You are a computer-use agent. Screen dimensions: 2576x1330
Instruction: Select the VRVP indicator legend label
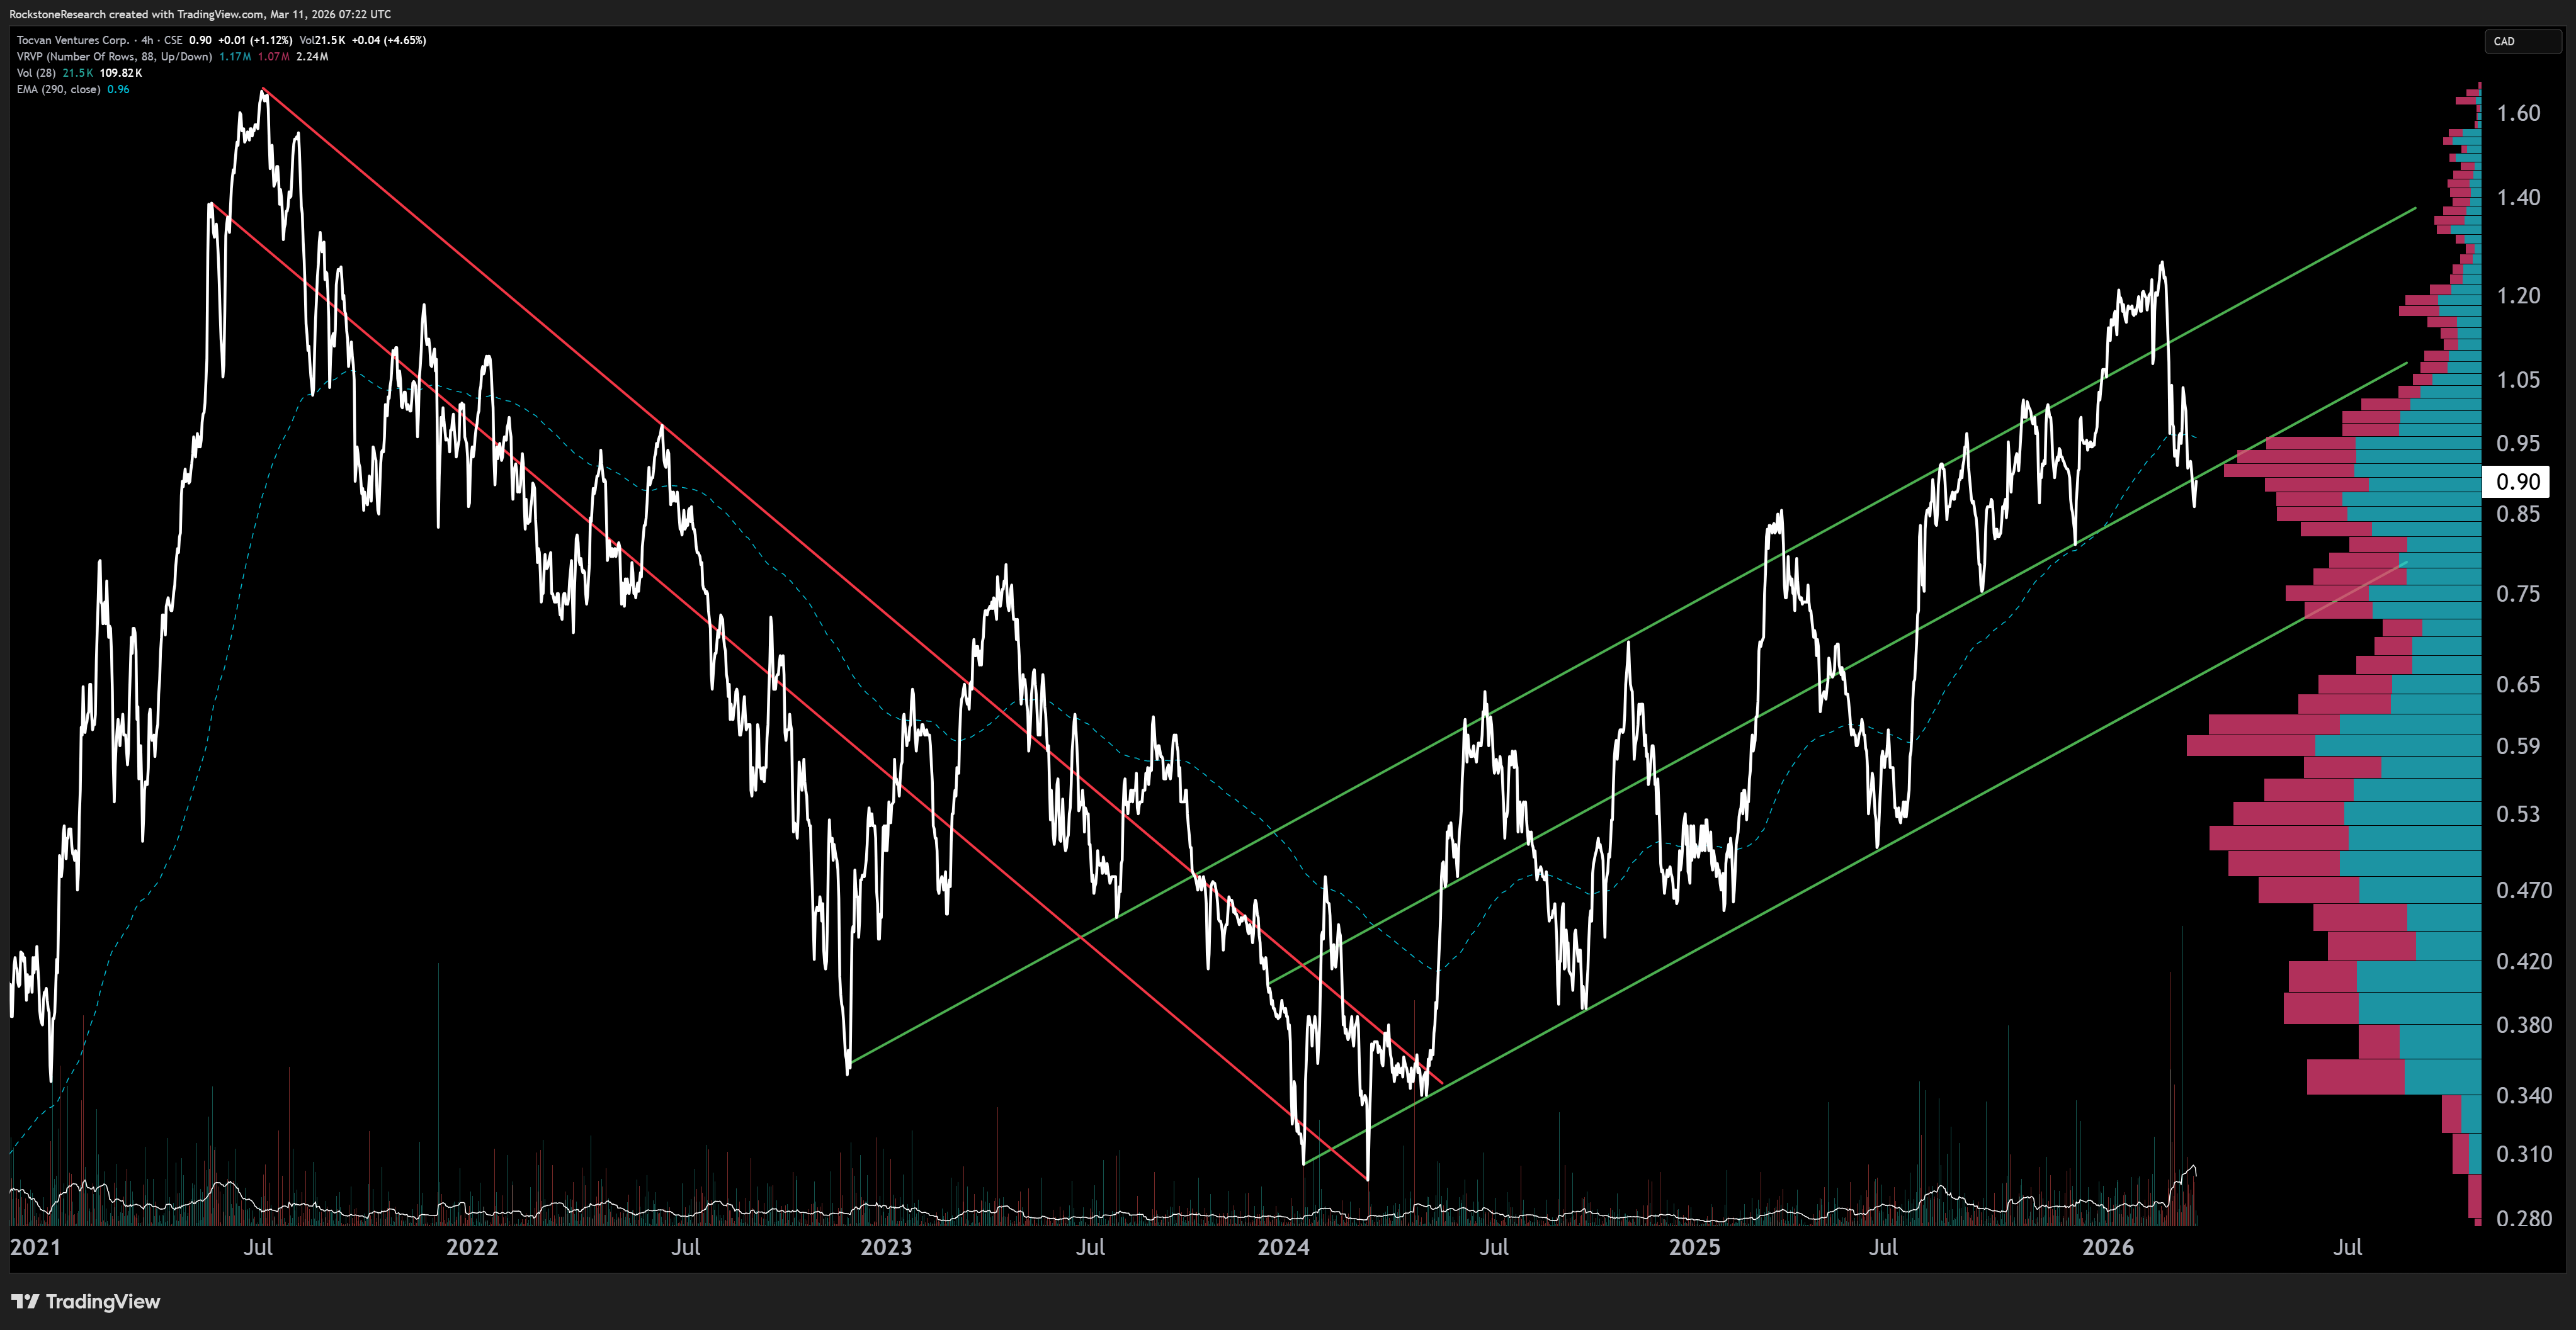click(114, 57)
